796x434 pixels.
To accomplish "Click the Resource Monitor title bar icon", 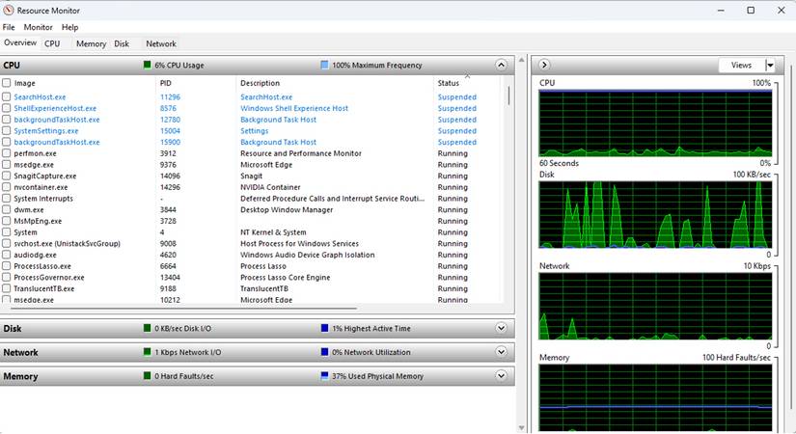I will click(x=10, y=10).
